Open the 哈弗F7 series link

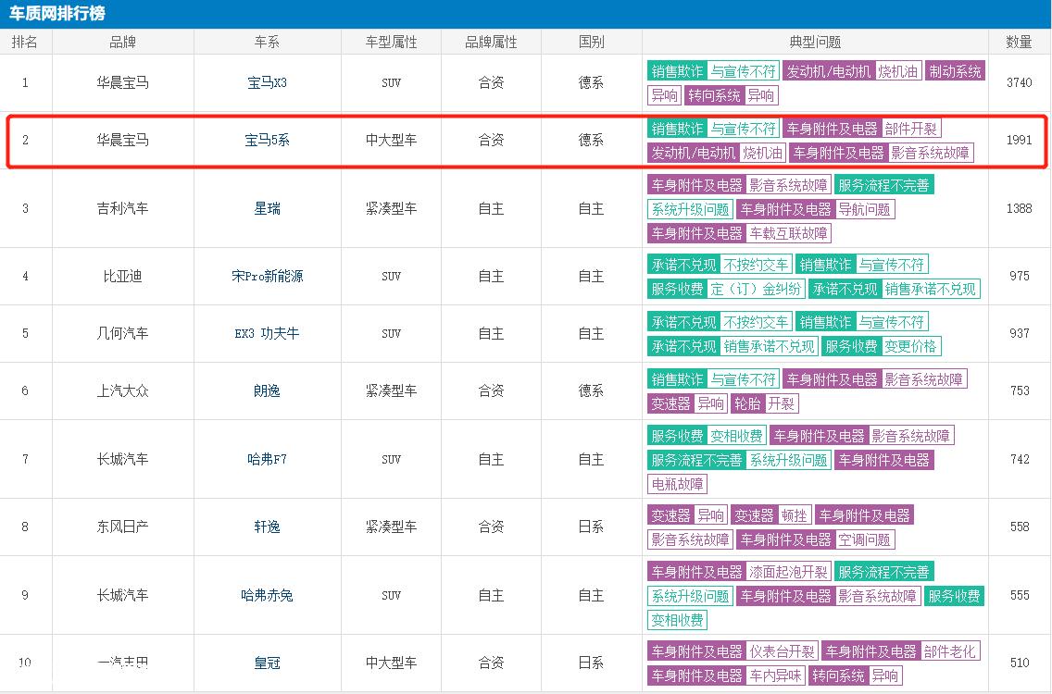click(267, 459)
